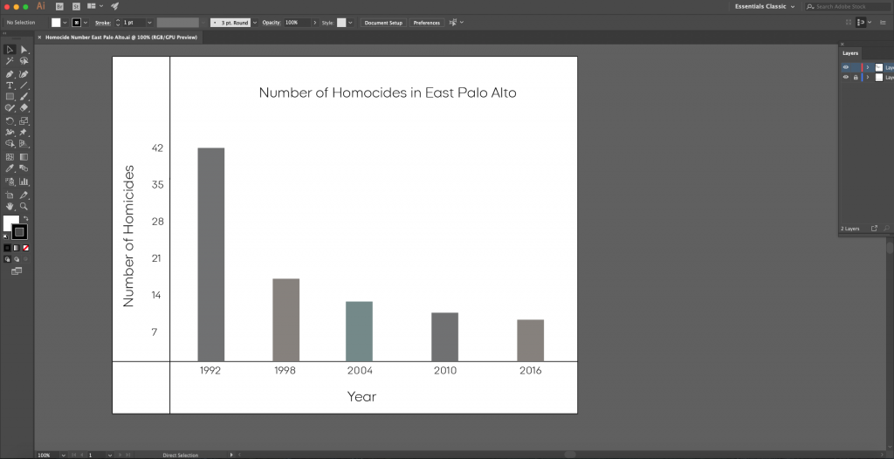Open Adobe Bridge from top bar
The width and height of the screenshot is (894, 459).
59,6
